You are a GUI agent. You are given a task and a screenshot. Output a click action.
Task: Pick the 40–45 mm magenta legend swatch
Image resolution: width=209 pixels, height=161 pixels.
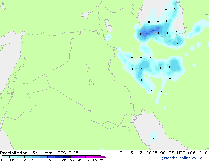click(x=89, y=157)
